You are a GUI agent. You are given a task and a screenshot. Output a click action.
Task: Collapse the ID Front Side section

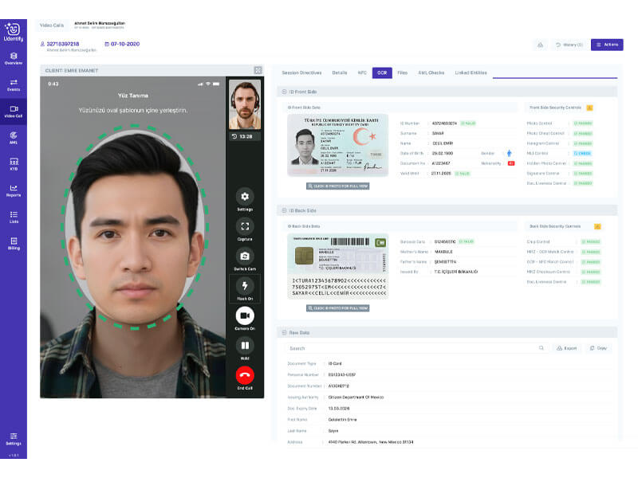pyautogui.click(x=285, y=92)
